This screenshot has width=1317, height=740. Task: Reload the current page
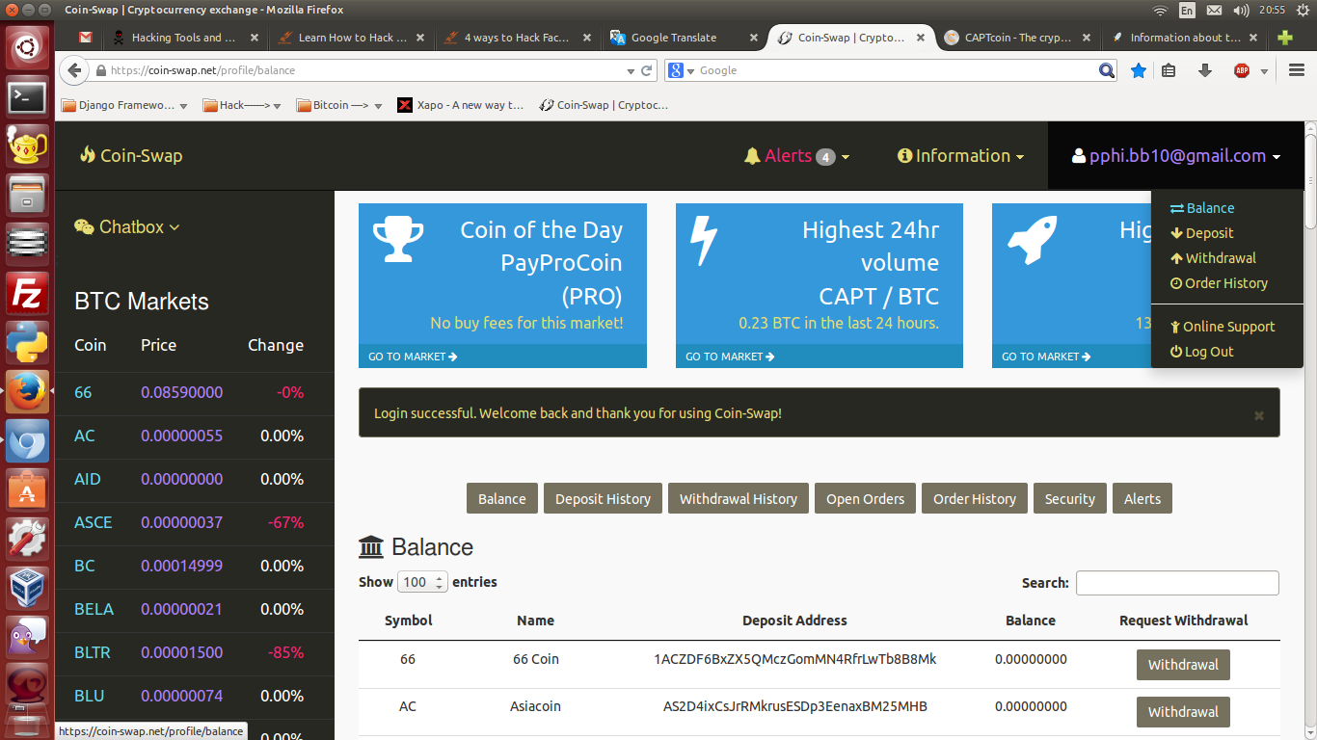[x=647, y=70]
